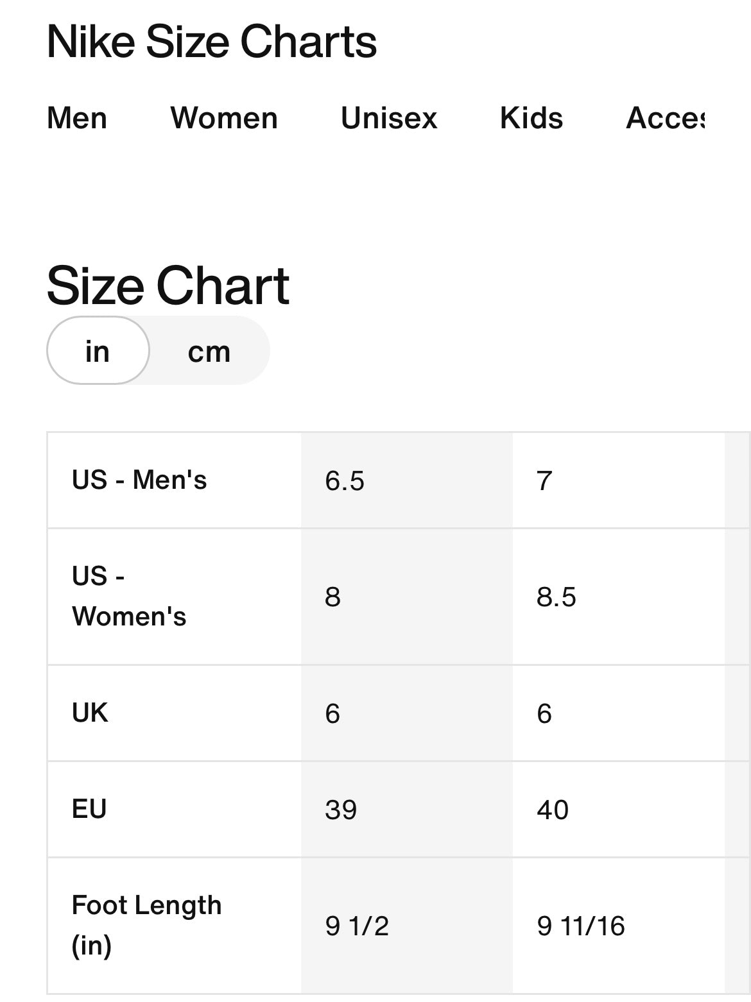Click the EU row label
Viewport: 751px width, 1002px height.
tap(89, 809)
